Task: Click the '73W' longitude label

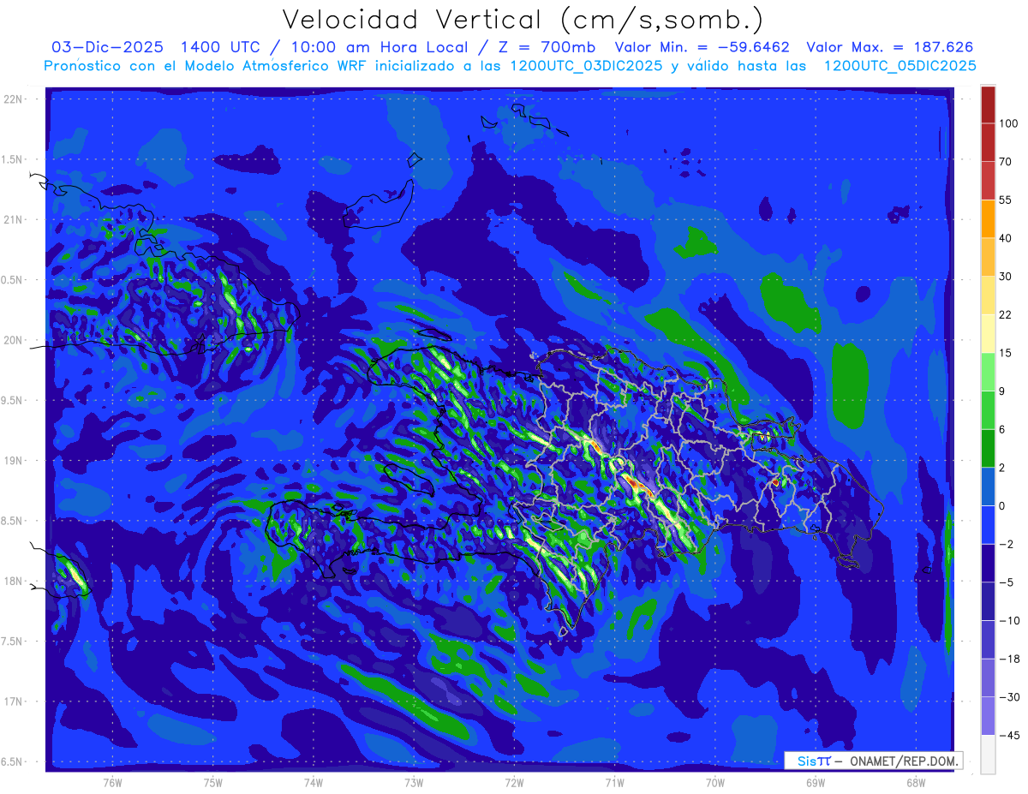Action: 414,783
